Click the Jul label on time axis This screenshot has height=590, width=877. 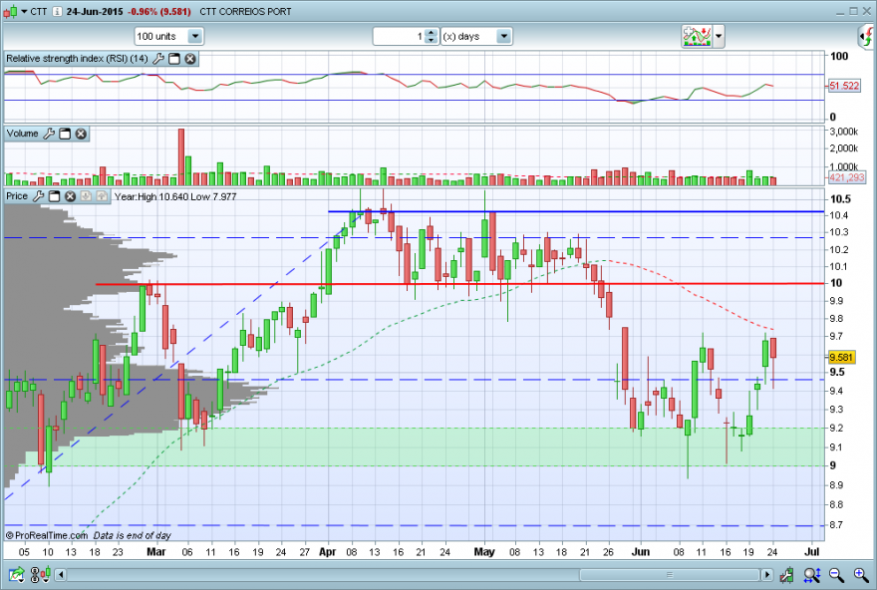point(811,552)
